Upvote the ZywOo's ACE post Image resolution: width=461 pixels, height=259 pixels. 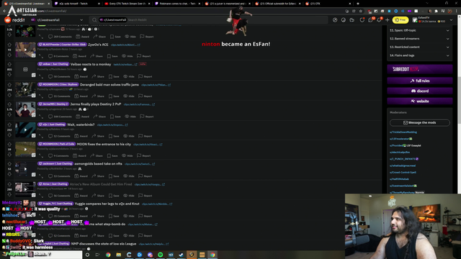coord(9,45)
